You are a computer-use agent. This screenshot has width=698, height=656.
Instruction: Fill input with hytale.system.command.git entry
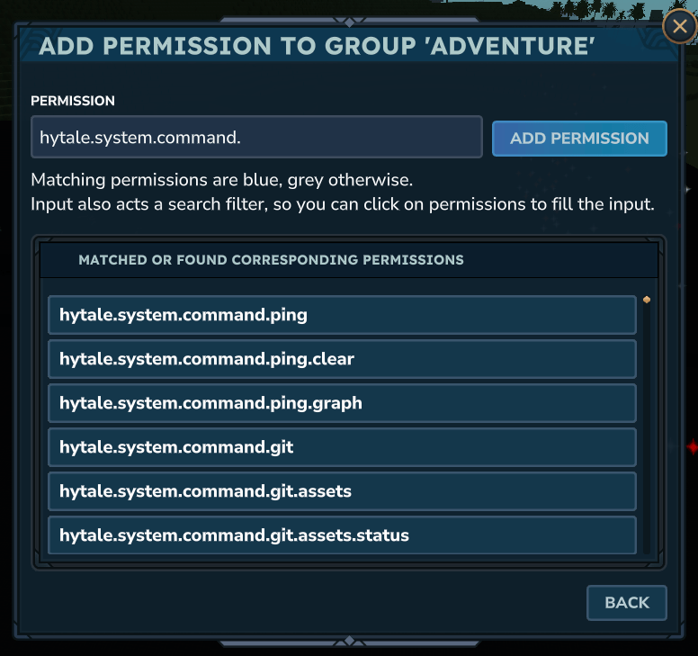(x=342, y=447)
